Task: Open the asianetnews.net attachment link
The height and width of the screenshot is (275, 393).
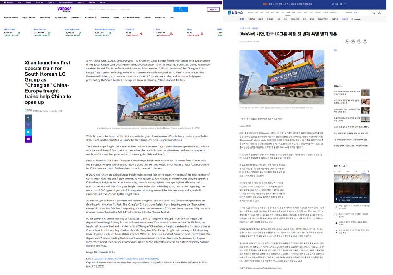Action: click(125, 258)
